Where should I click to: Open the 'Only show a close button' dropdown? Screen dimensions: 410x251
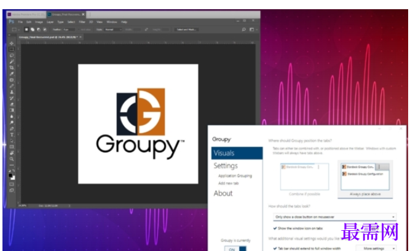pyautogui.click(x=334, y=217)
